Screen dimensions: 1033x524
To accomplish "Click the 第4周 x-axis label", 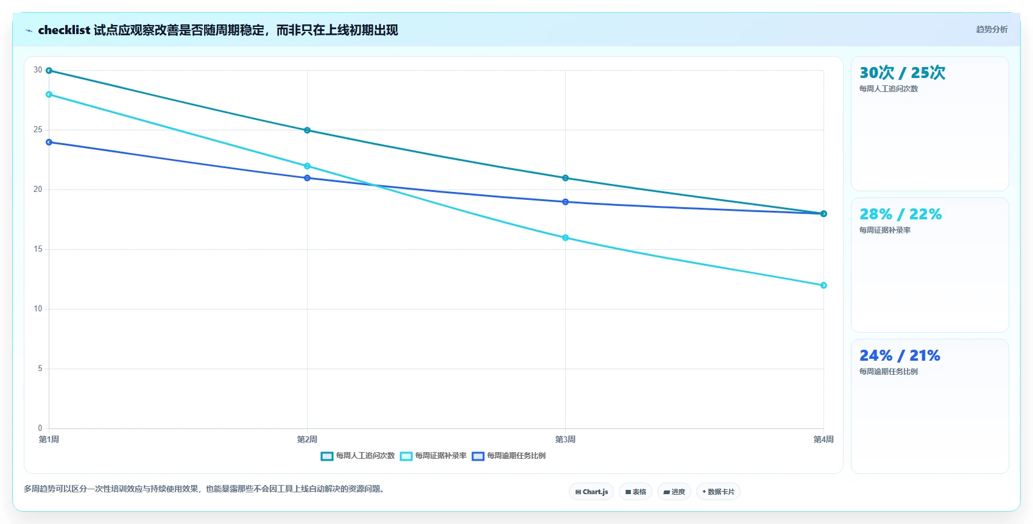I will point(823,439).
